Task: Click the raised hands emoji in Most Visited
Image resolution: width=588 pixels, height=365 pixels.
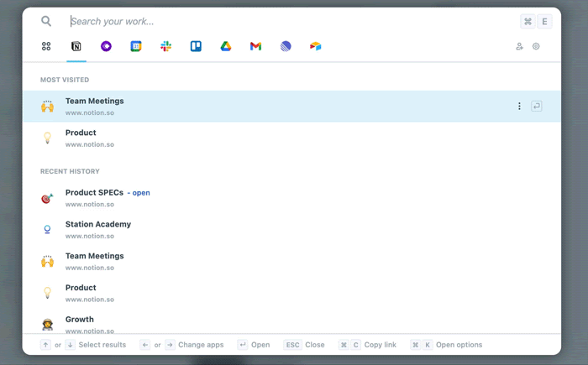Action: click(x=47, y=107)
